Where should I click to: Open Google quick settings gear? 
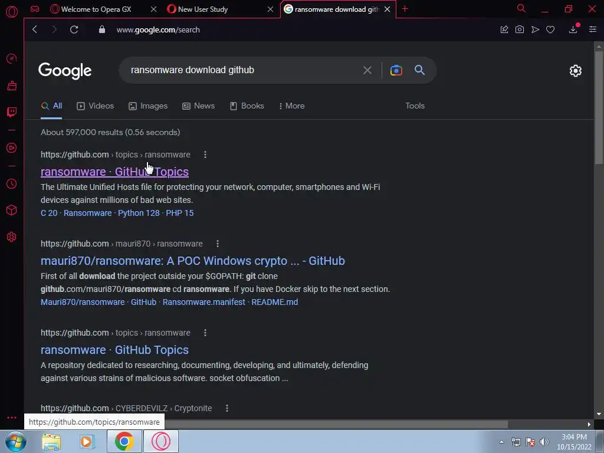click(576, 71)
